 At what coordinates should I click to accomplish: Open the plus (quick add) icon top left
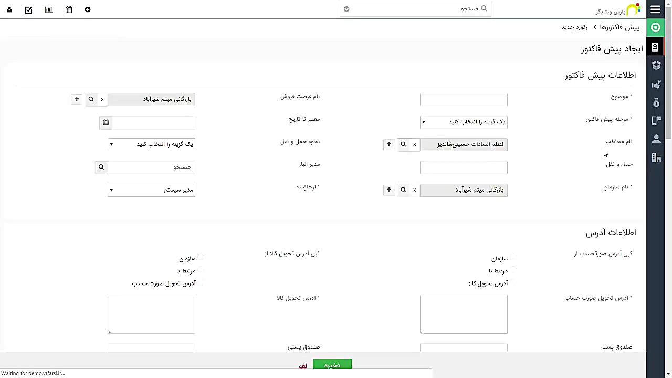pos(88,9)
